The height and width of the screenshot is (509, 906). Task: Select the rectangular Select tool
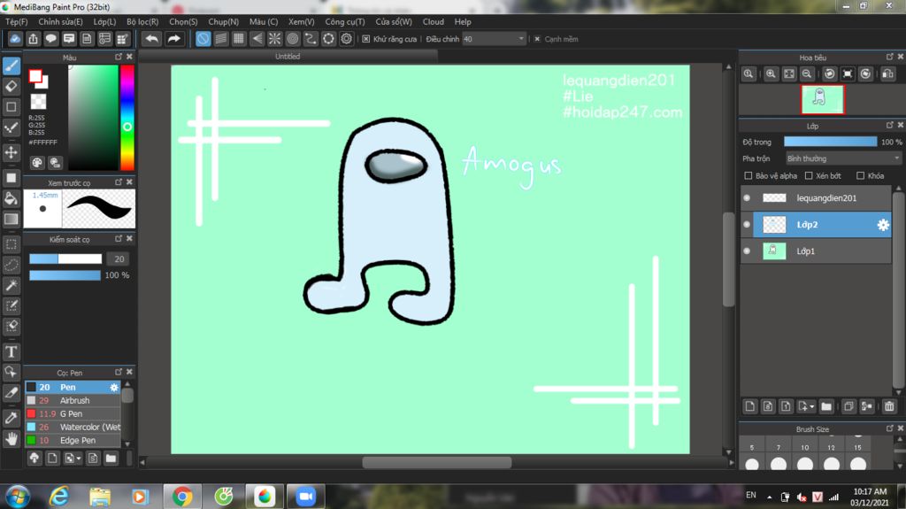click(12, 244)
